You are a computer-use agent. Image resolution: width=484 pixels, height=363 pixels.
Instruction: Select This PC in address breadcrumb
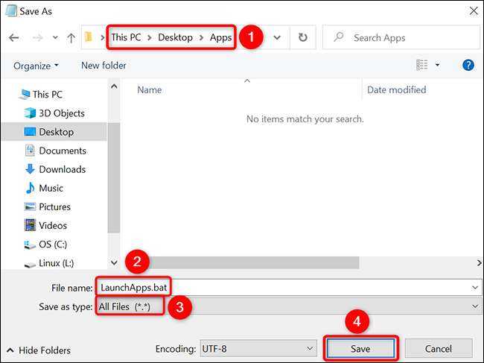(126, 37)
